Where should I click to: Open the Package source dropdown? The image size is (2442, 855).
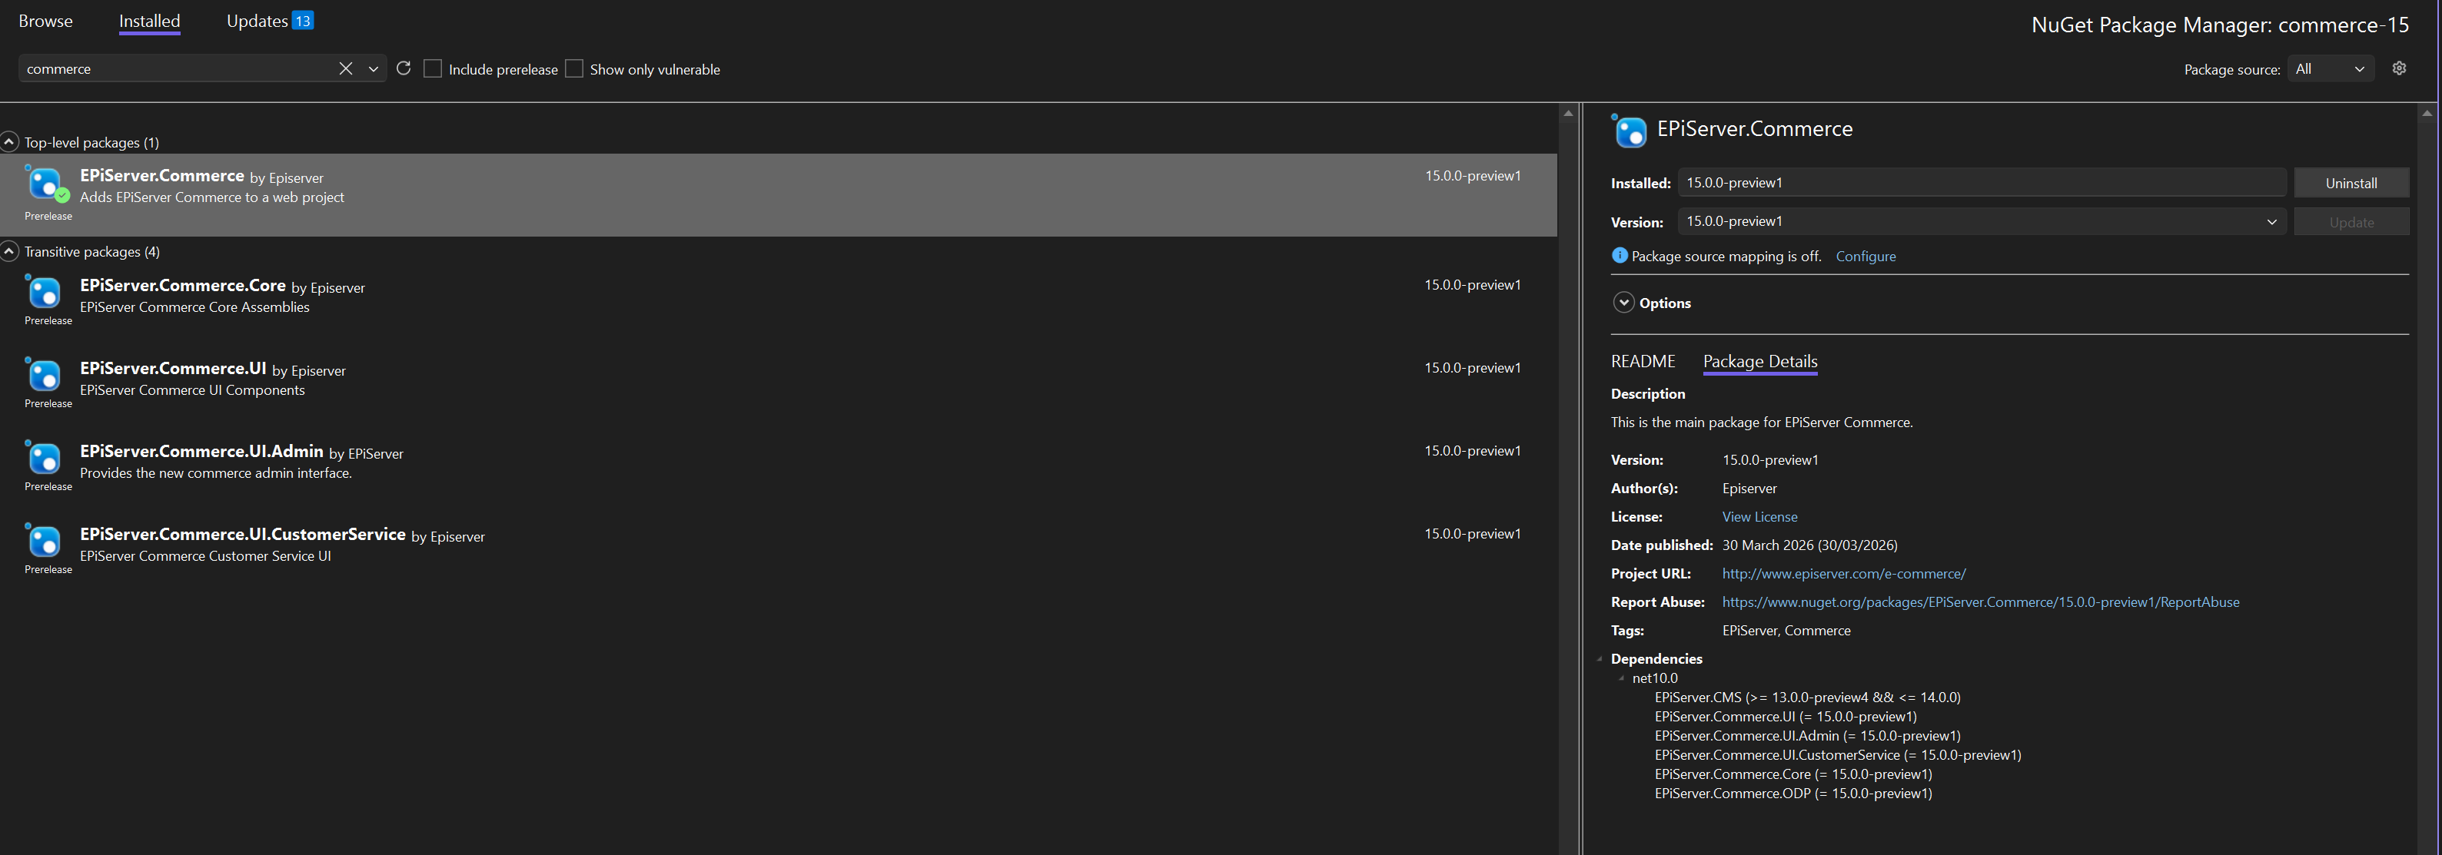(2330, 68)
